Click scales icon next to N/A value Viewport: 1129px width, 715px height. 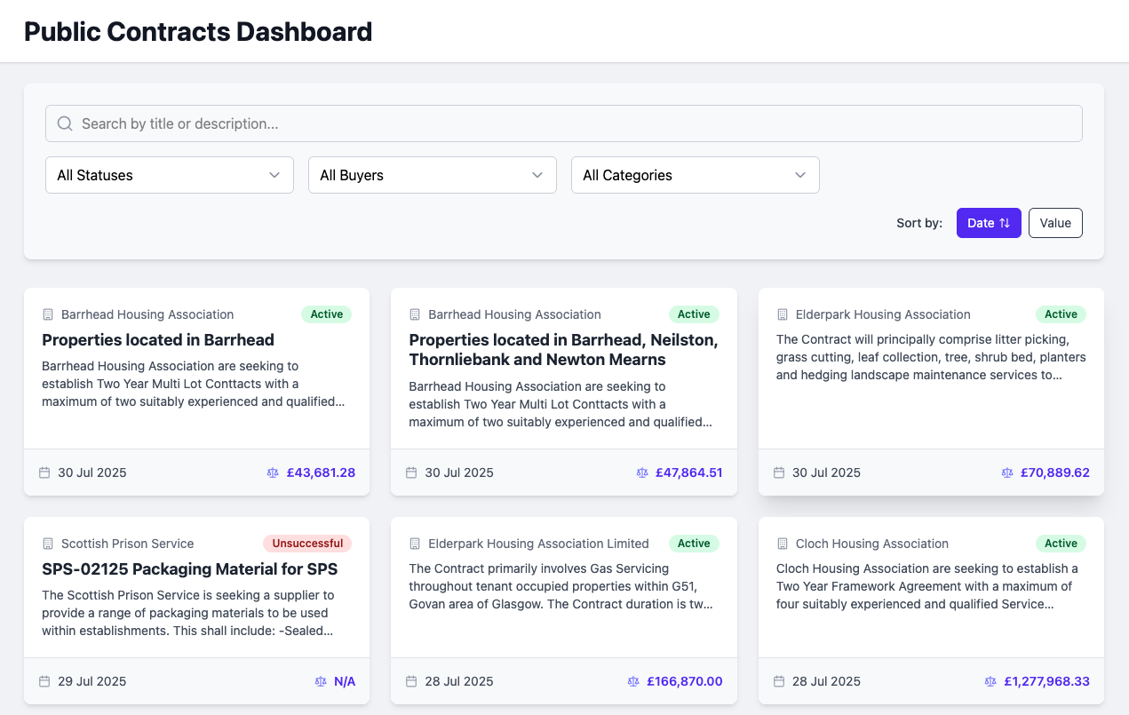pos(321,681)
